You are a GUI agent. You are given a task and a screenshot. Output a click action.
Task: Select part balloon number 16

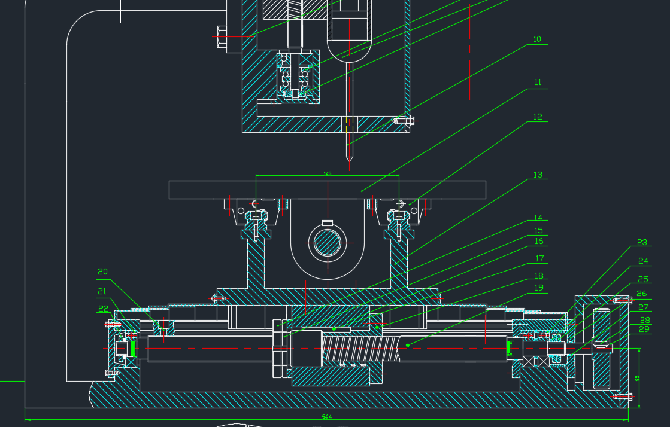539,242
